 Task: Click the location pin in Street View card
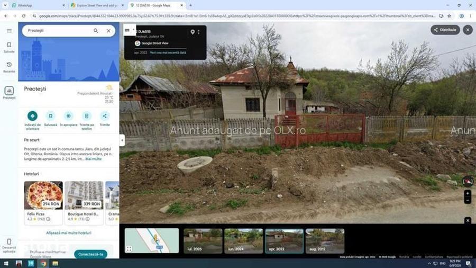pyautogui.click(x=193, y=32)
